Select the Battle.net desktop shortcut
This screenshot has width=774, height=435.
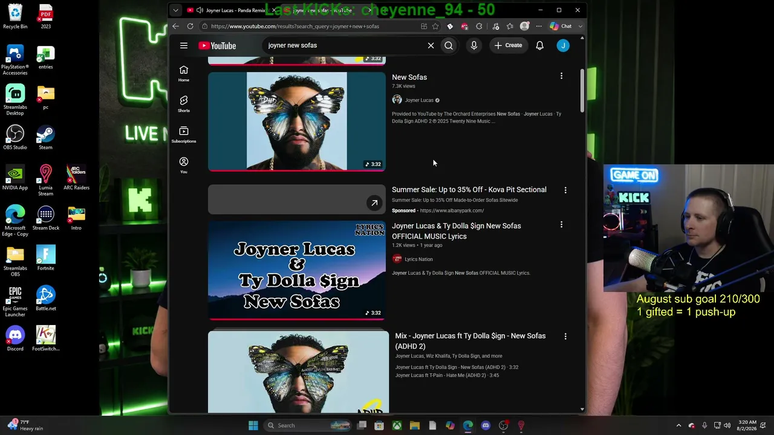point(45,298)
